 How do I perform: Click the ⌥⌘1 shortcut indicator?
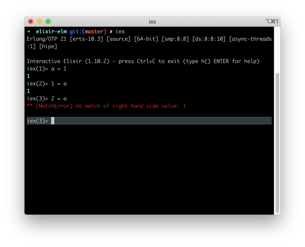point(272,21)
